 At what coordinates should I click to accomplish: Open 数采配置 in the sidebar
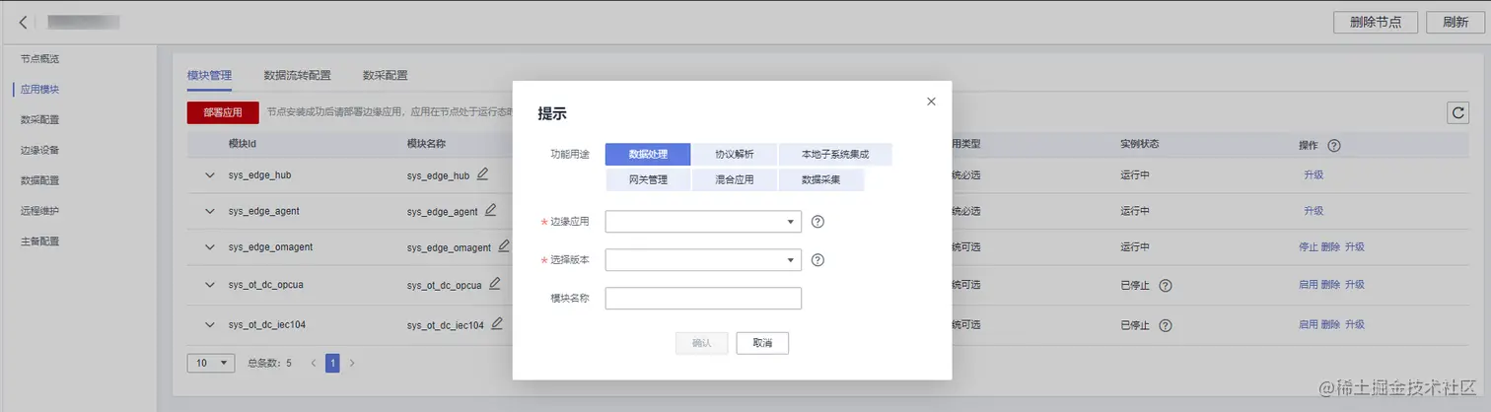[x=39, y=120]
